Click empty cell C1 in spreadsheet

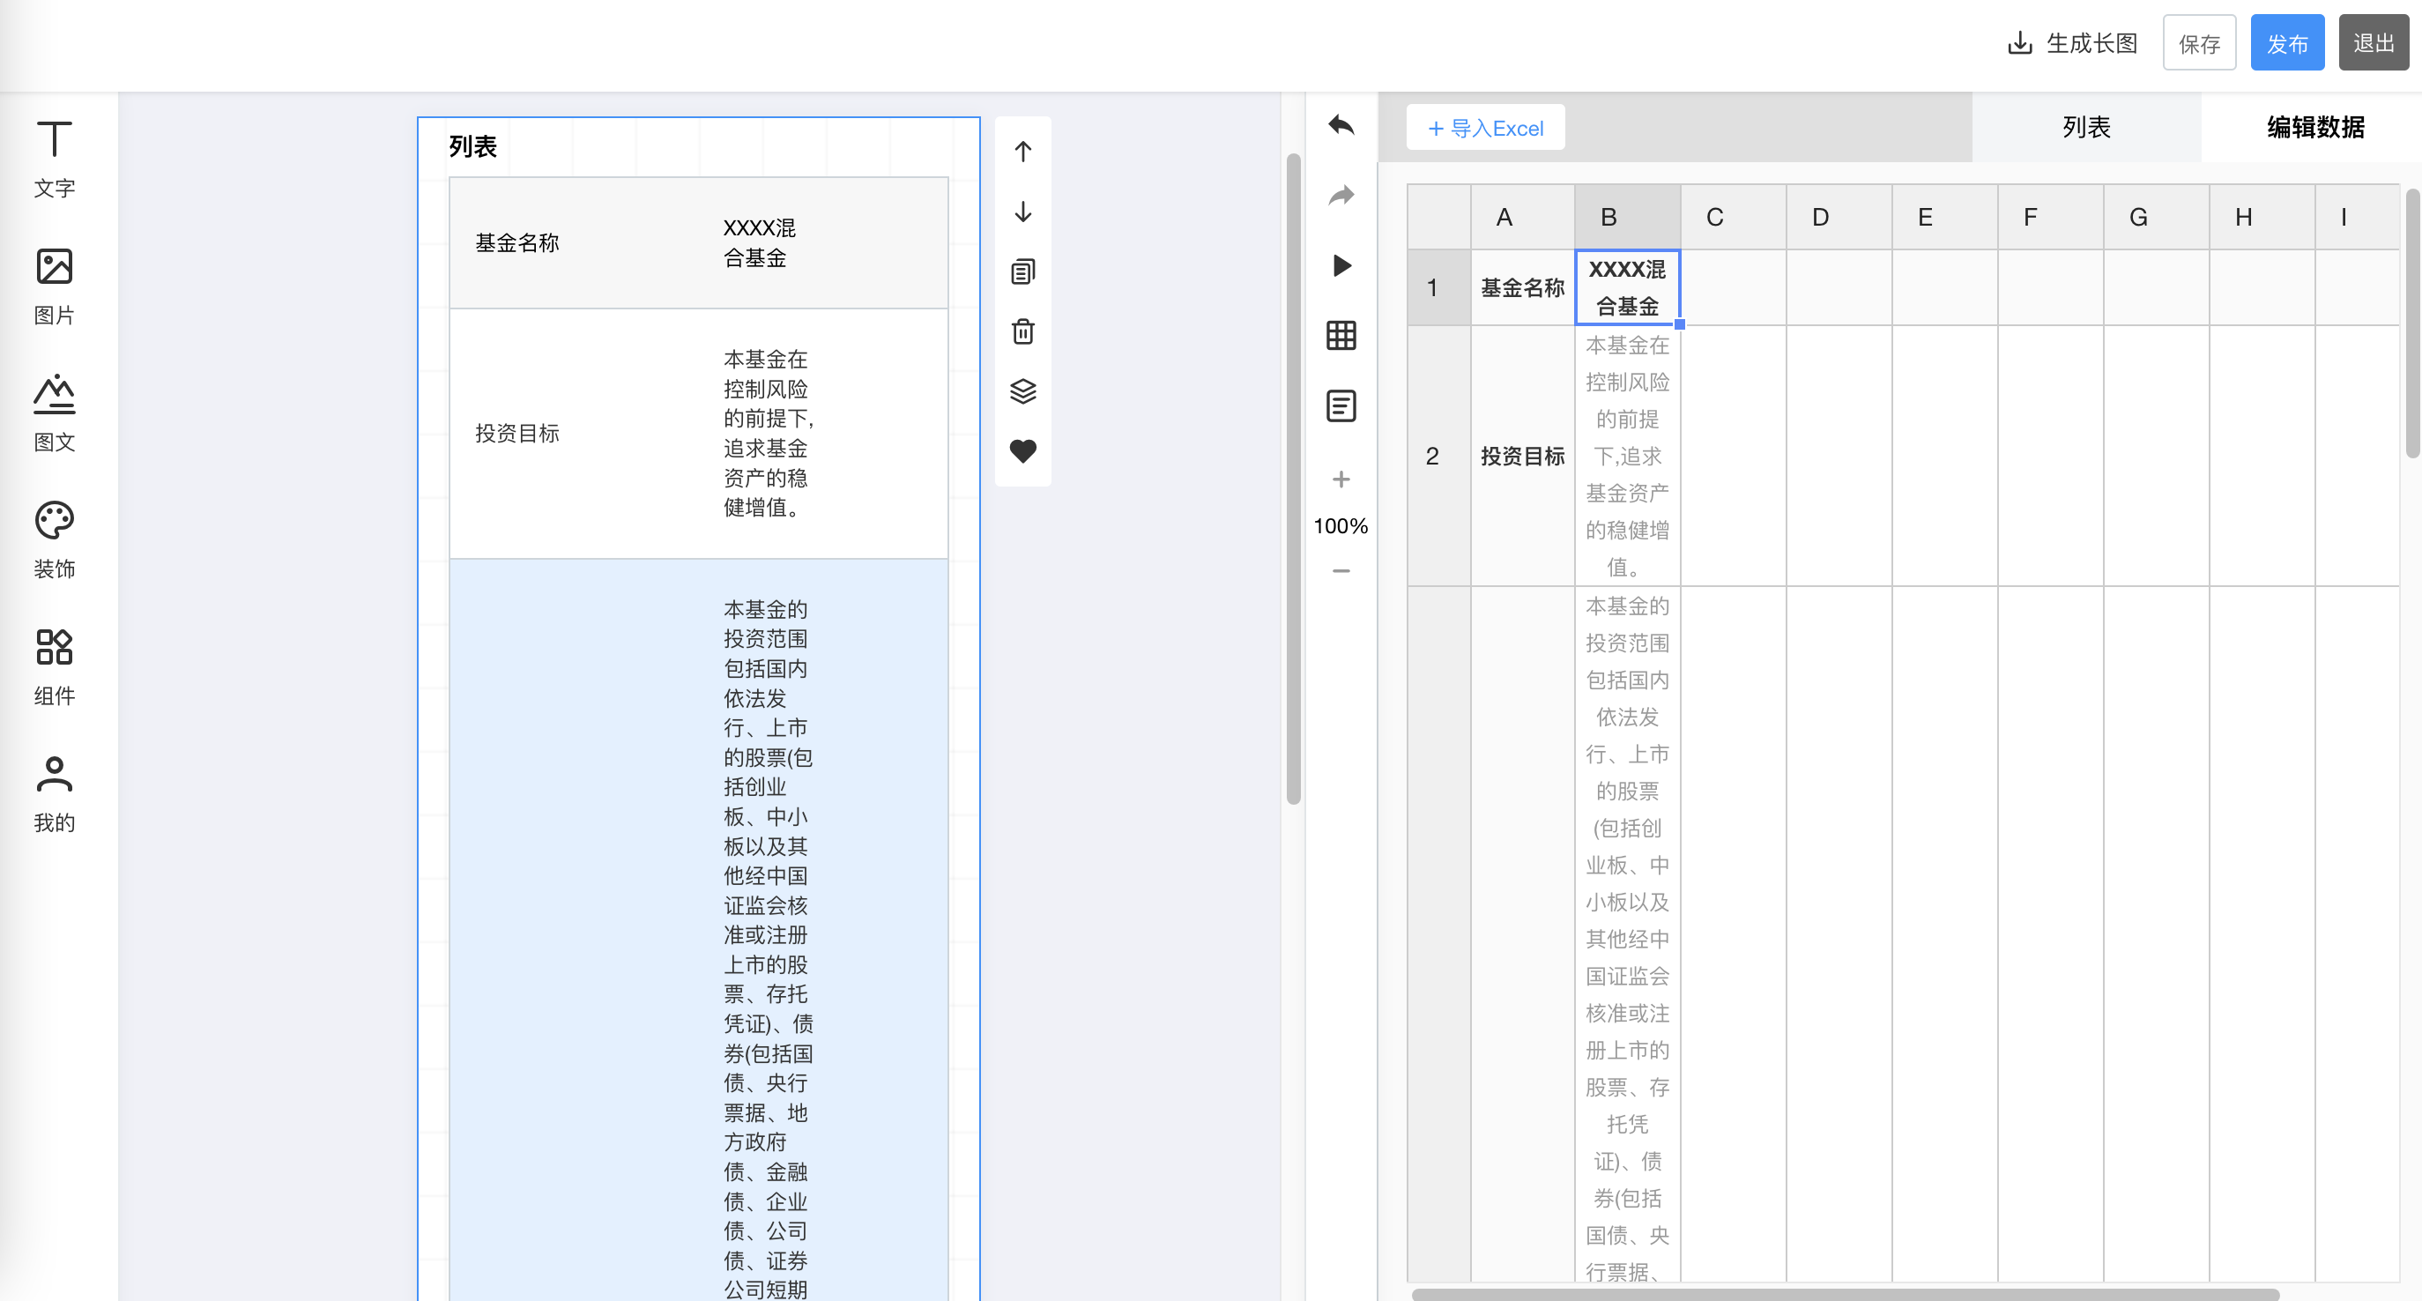coord(1733,287)
